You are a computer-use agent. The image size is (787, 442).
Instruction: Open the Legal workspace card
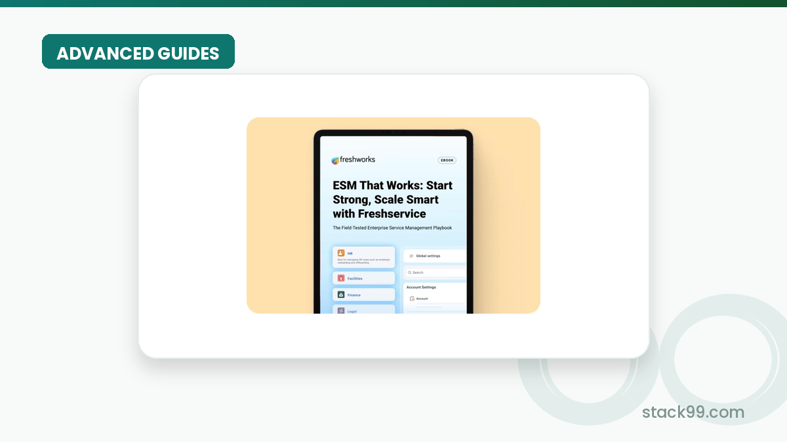point(364,309)
